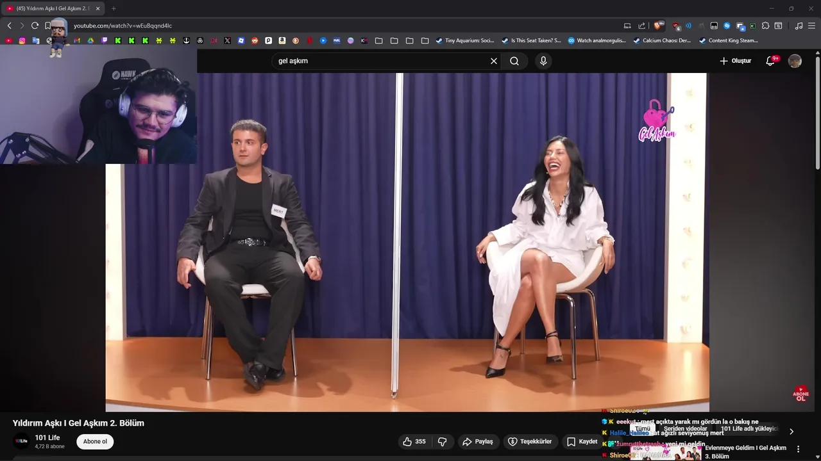Open the Watch analmorgulis bookmark
Image resolution: width=821 pixels, height=461 pixels.
(597, 40)
